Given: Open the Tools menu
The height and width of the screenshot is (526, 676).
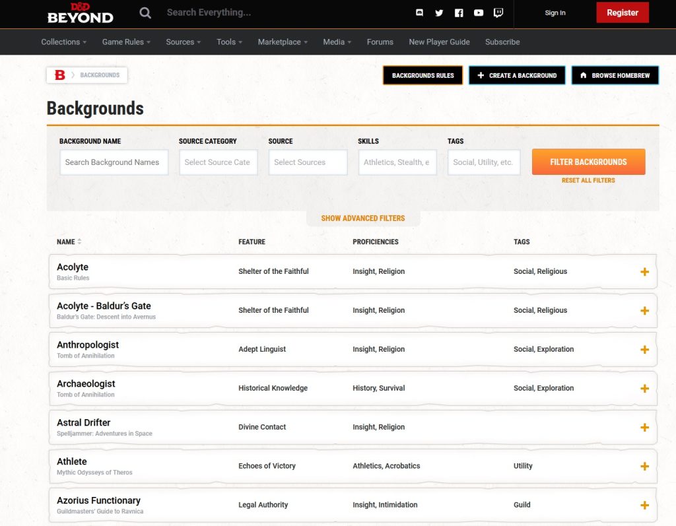Looking at the screenshot, I should click(x=229, y=42).
